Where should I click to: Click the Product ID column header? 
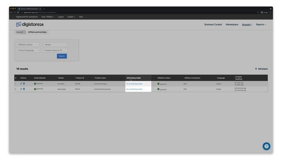click(80, 78)
